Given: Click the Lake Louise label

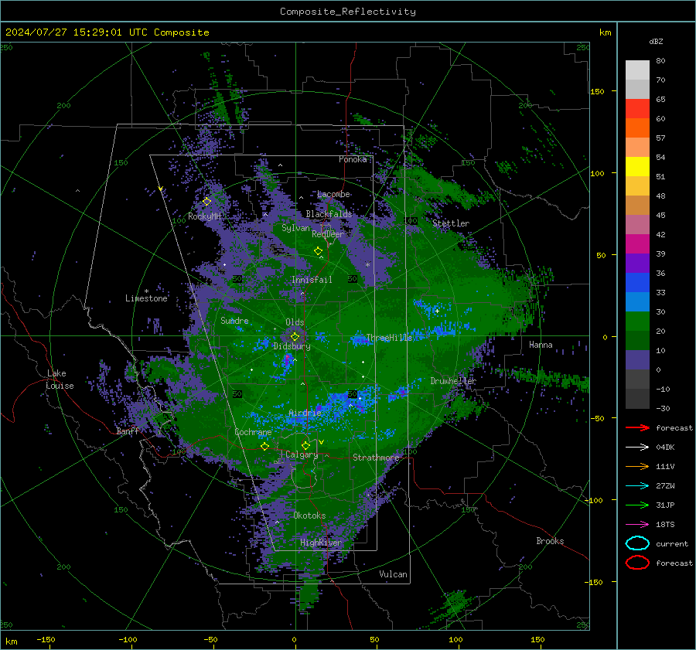Looking at the screenshot, I should [x=60, y=379].
